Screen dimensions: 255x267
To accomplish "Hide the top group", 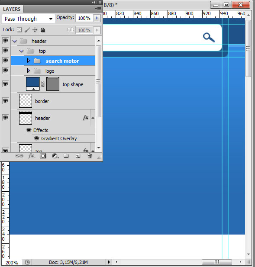I will click(x=6, y=51).
